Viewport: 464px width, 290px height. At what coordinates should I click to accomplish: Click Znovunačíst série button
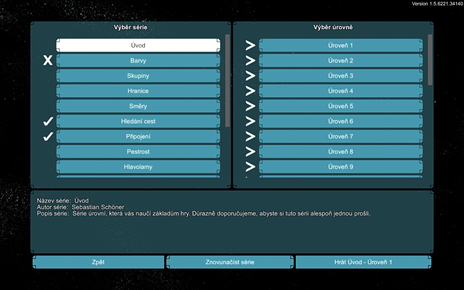(230, 262)
